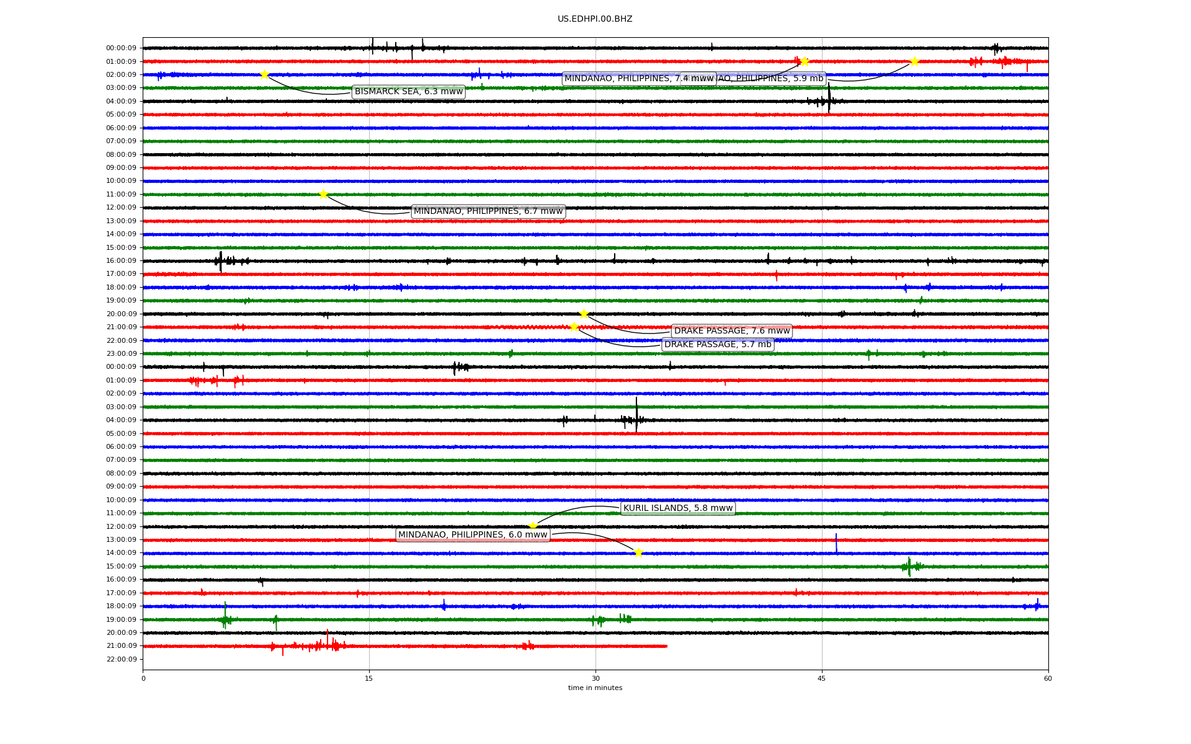Click star marker on 20:00:09 black trace
Image resolution: width=1191 pixels, height=744 pixels.
tap(584, 314)
